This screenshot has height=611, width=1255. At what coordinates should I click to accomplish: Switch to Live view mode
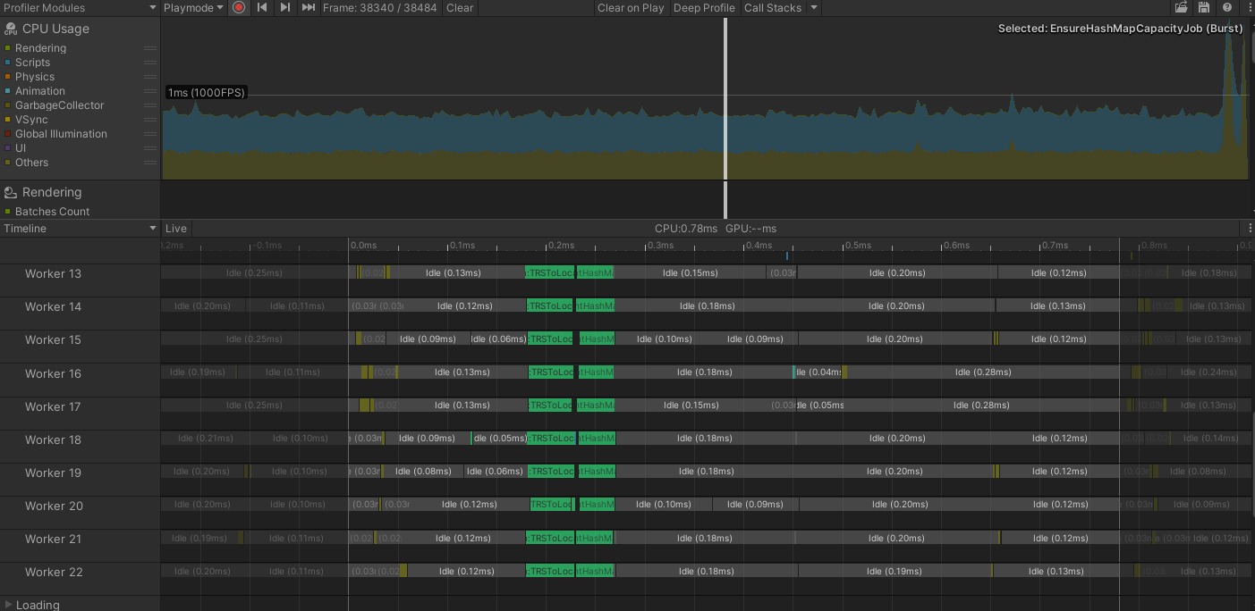(175, 228)
